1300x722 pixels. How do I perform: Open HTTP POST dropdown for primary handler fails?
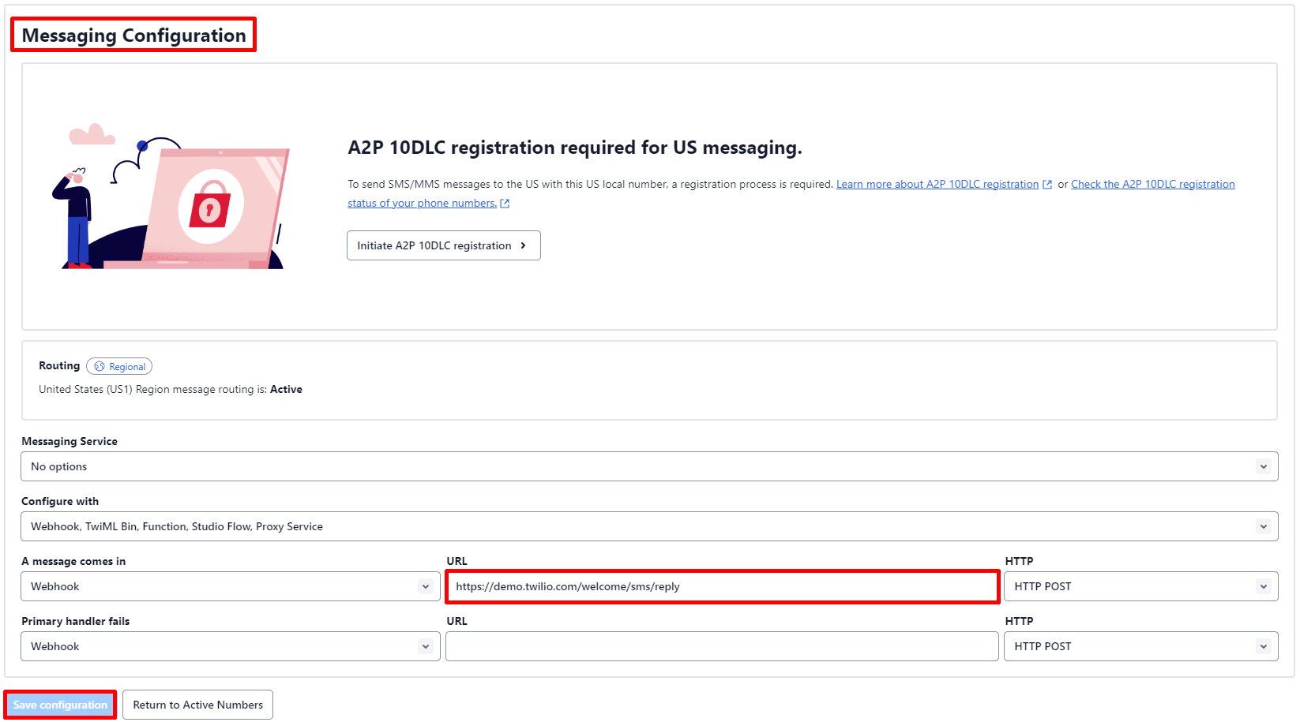point(1140,646)
